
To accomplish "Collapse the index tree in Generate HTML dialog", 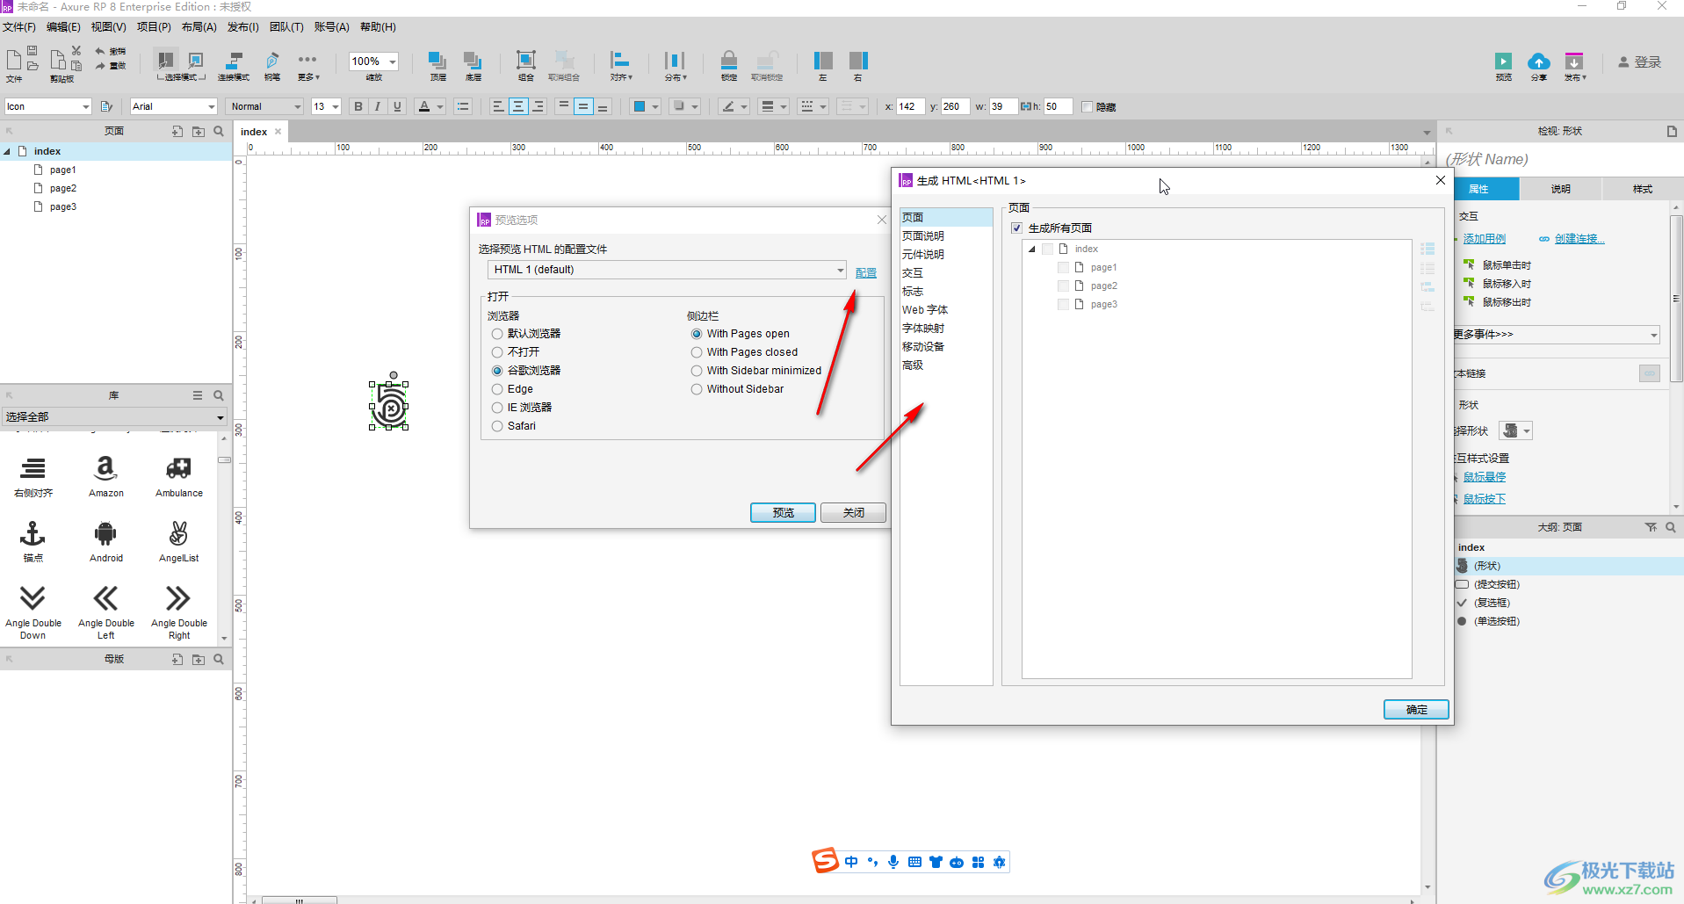I will click(x=1031, y=250).
